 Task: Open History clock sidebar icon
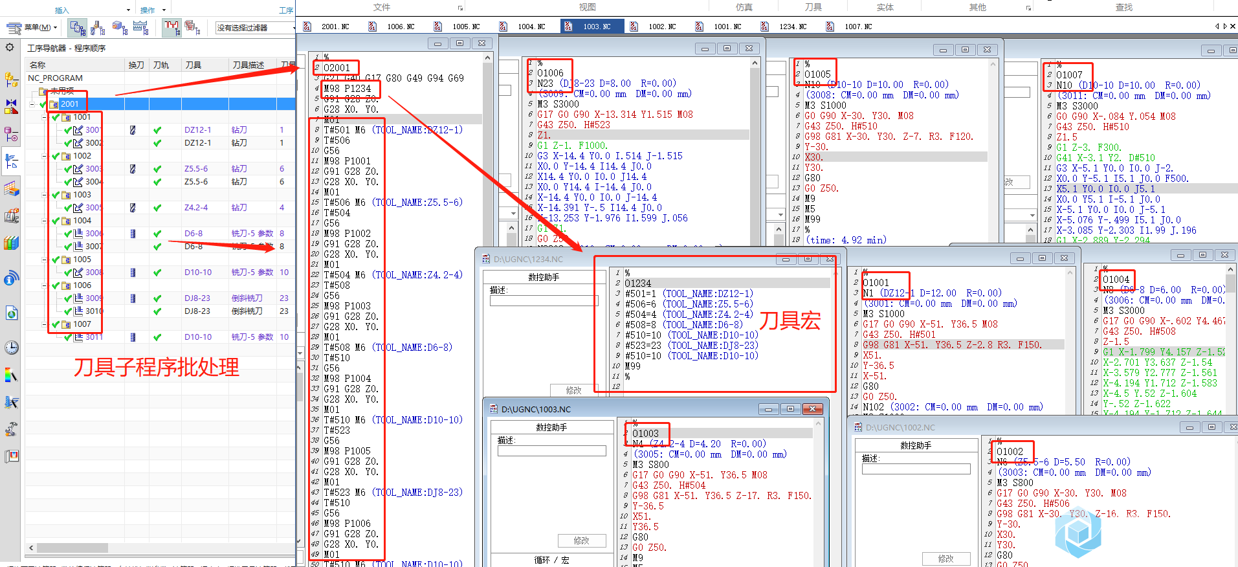pos(11,348)
